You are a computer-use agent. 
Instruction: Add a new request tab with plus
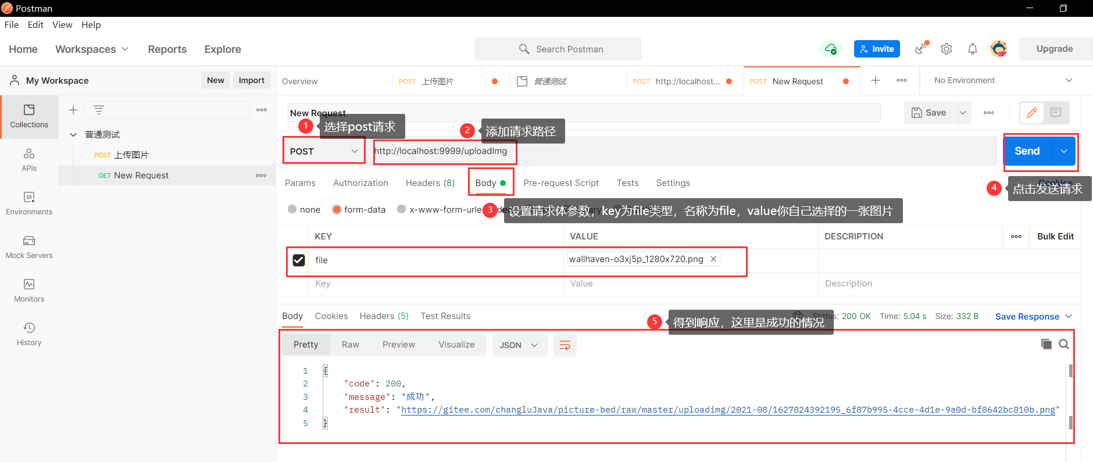point(876,80)
